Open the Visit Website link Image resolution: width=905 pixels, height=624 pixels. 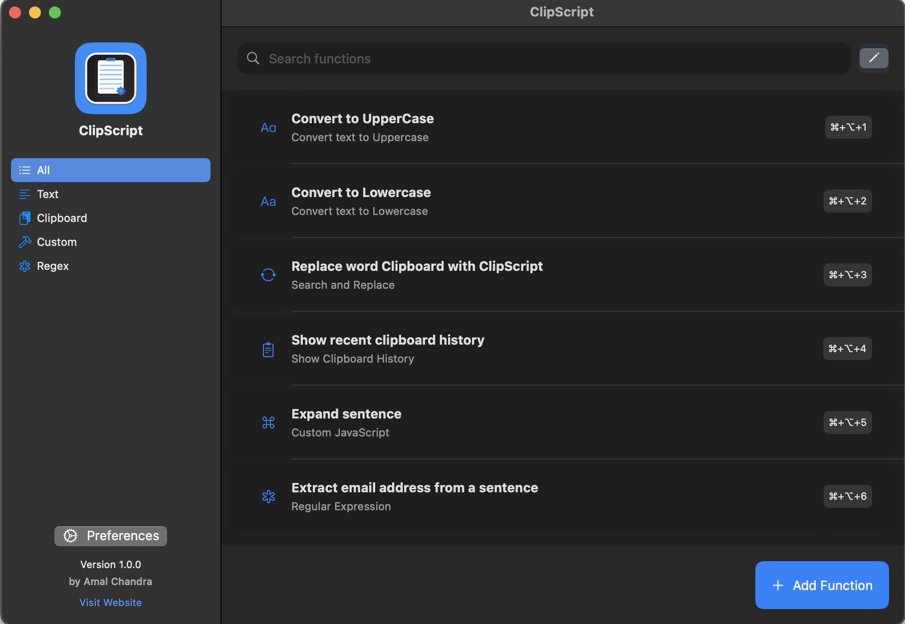pyautogui.click(x=111, y=603)
